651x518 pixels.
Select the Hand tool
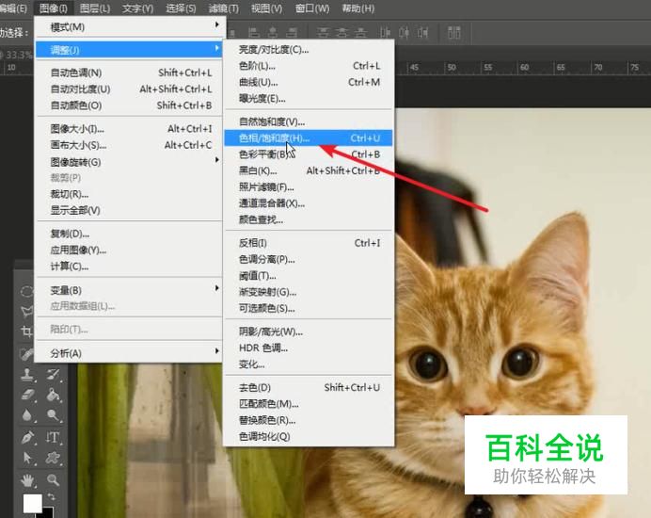tap(28, 480)
